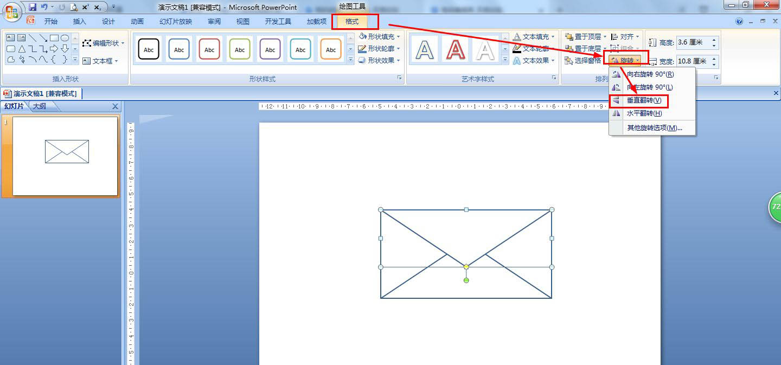The width and height of the screenshot is (781, 365).
Task: Customize the quick access toolbar dropdown
Action: [x=114, y=7]
